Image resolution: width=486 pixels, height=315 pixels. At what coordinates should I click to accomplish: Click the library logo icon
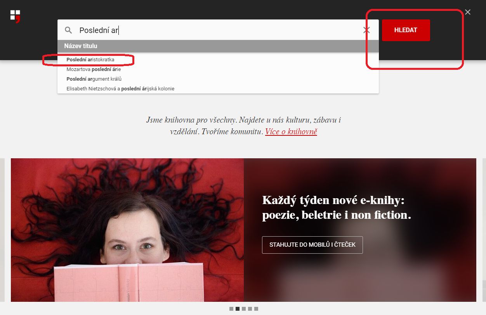(15, 16)
